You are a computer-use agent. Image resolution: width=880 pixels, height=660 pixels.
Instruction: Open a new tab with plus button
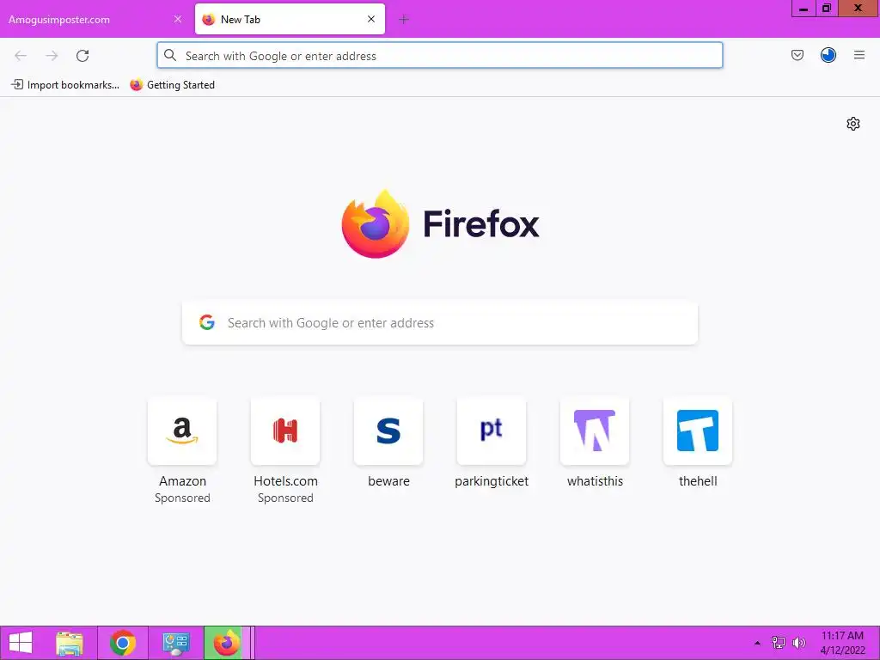click(404, 20)
